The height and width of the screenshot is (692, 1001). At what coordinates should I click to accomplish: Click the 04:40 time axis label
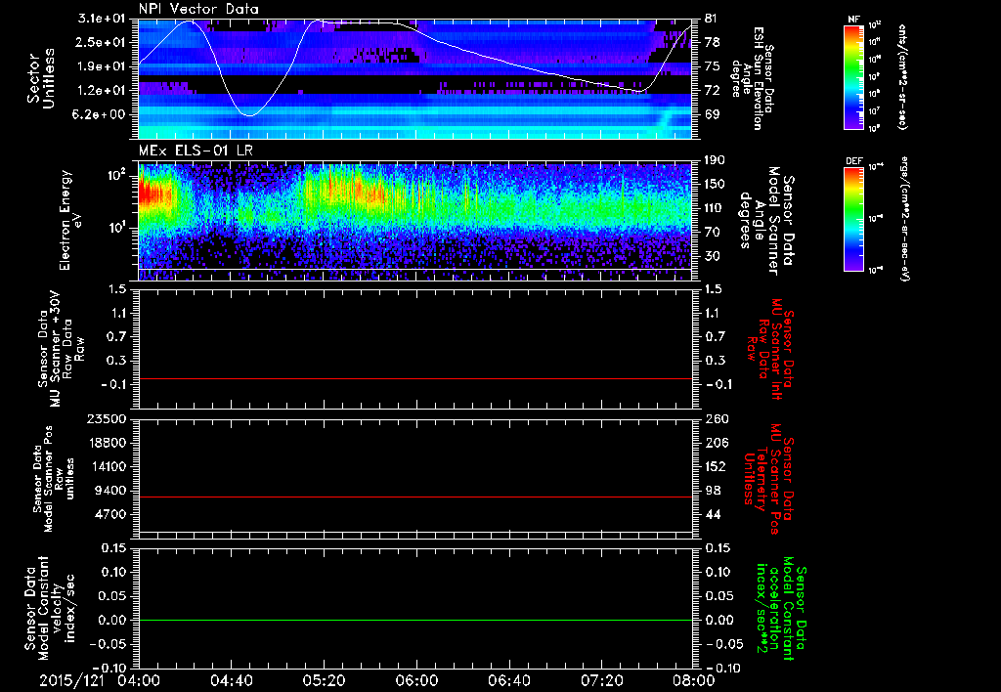tap(231, 680)
